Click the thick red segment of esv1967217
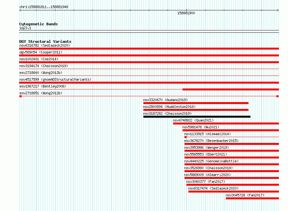This screenshot has width=288, height=211. 231,89
